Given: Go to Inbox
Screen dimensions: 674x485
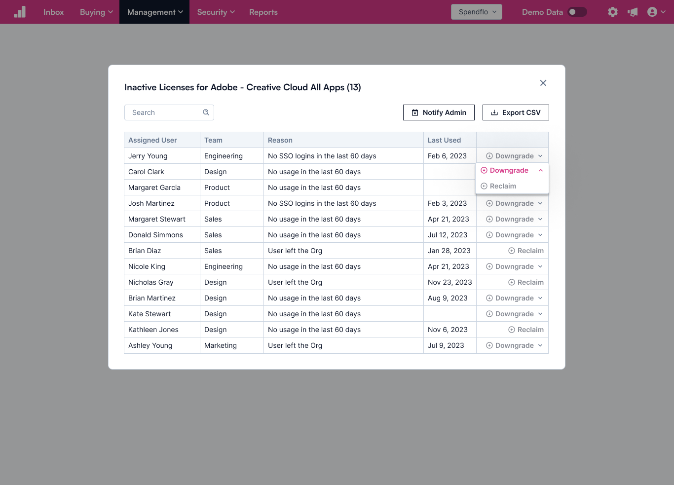Looking at the screenshot, I should pos(53,12).
